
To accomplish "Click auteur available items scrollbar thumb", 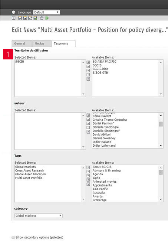I will coord(161,124).
